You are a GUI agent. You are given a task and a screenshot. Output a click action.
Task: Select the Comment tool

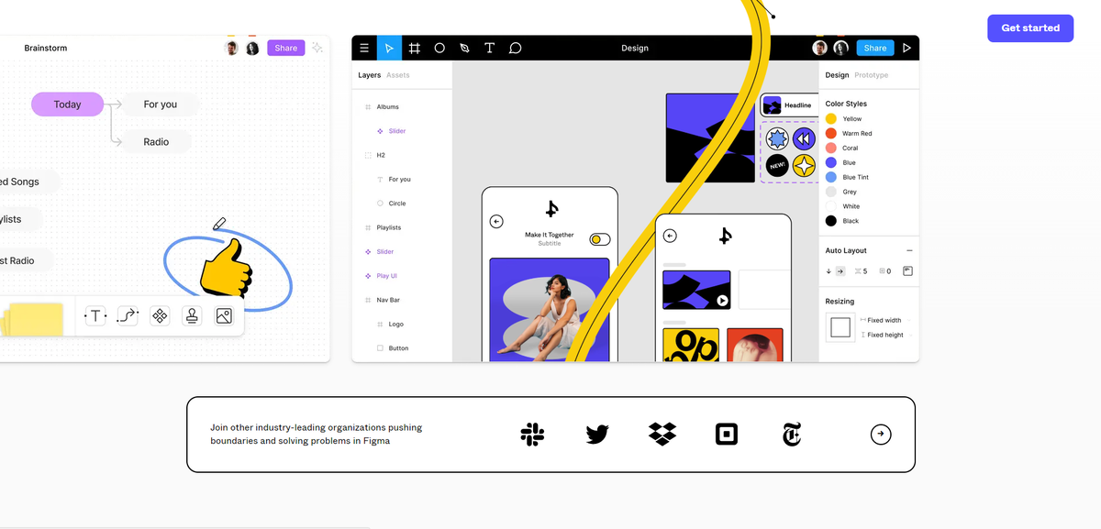[515, 48]
